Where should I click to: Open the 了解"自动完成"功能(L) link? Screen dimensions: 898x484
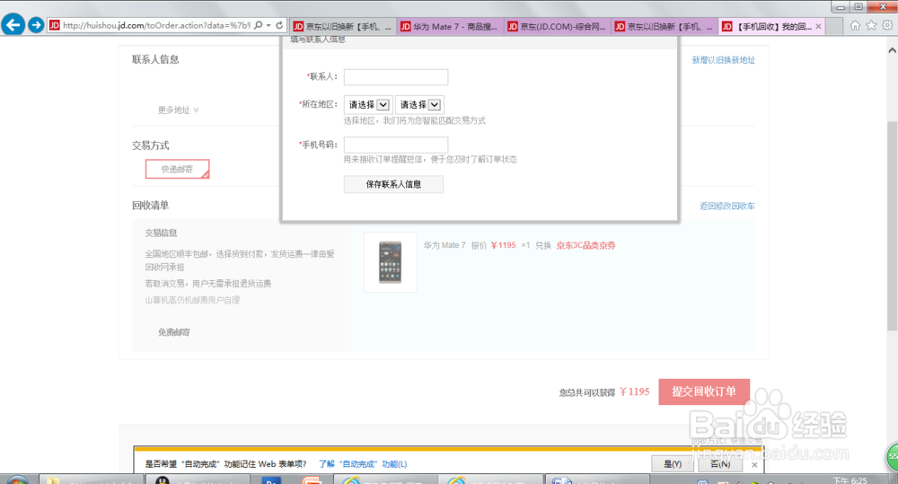click(x=363, y=464)
